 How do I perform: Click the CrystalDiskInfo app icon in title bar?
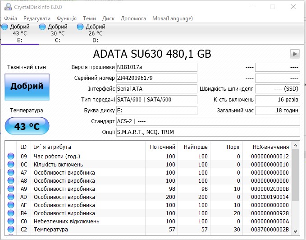pyautogui.click(x=8, y=7)
